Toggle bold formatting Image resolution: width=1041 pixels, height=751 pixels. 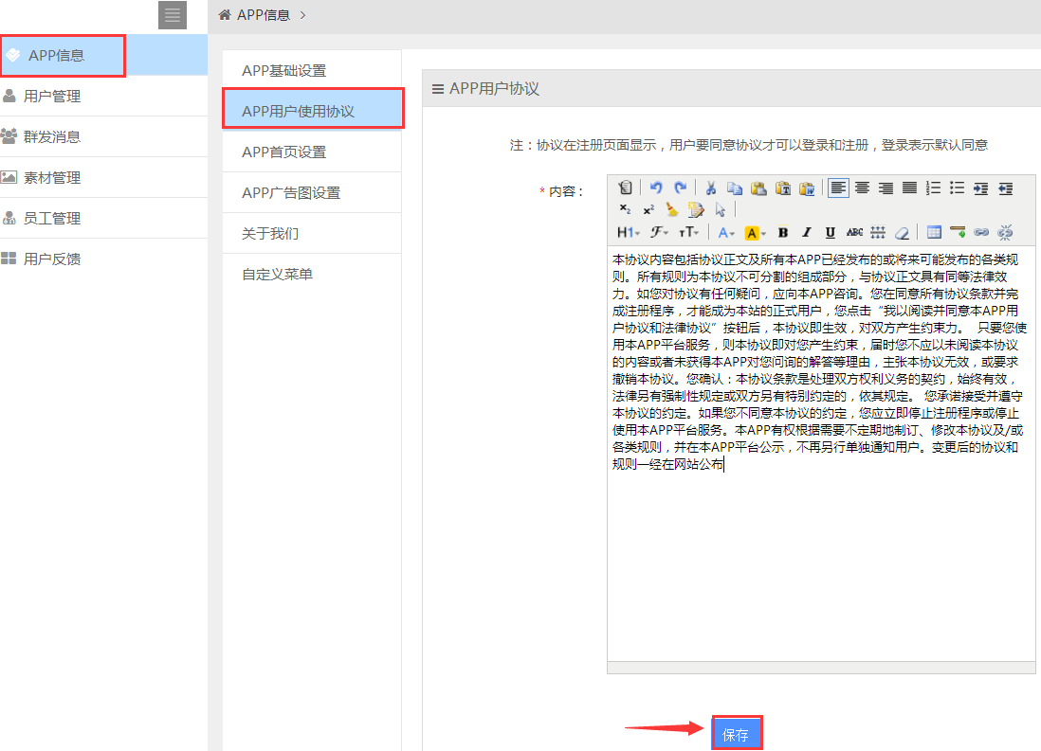click(783, 232)
